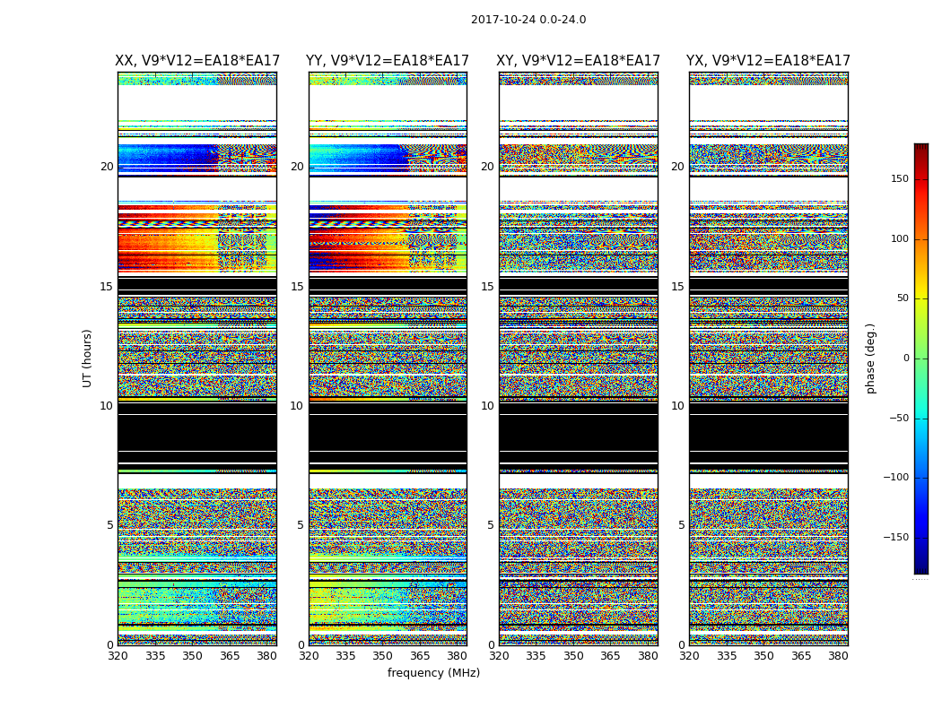This screenshot has height=717, width=942.
Task: Click the 15 hour tick of the XX panel
Action: 107,286
